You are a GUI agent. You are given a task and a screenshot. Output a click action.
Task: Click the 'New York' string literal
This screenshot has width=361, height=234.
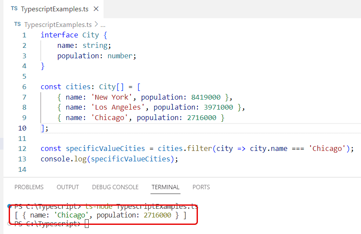(x=112, y=97)
